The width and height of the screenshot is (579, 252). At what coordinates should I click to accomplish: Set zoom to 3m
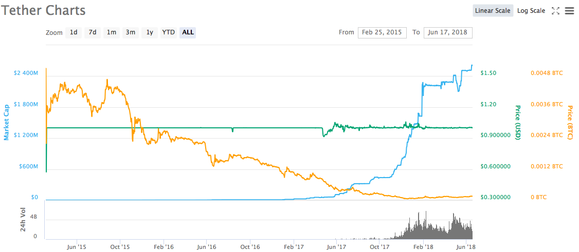pos(130,32)
